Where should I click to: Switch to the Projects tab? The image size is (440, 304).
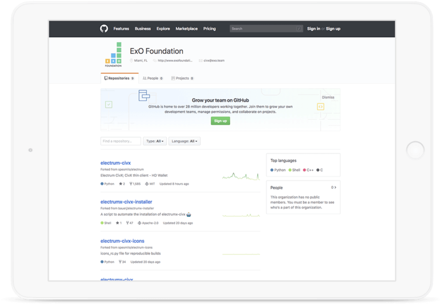pyautogui.click(x=182, y=78)
